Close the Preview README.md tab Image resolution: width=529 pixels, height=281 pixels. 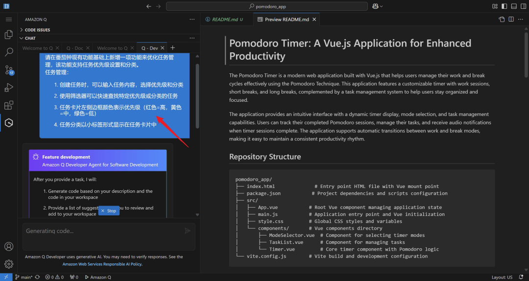tap(314, 20)
